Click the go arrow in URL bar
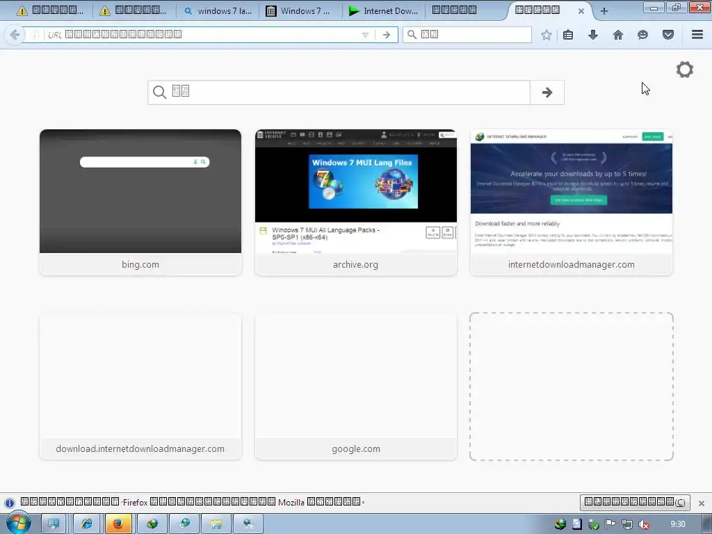 click(x=387, y=35)
